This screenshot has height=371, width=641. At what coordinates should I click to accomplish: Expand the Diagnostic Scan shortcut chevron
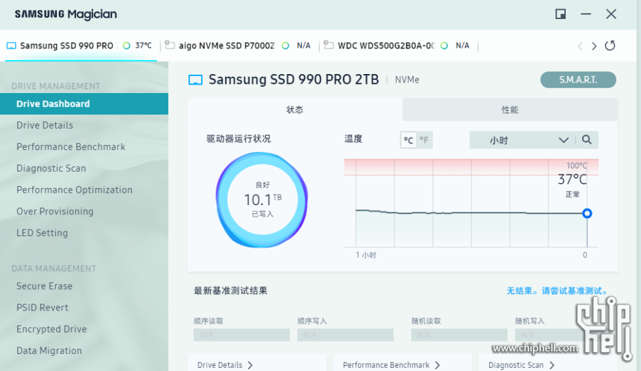(552, 365)
